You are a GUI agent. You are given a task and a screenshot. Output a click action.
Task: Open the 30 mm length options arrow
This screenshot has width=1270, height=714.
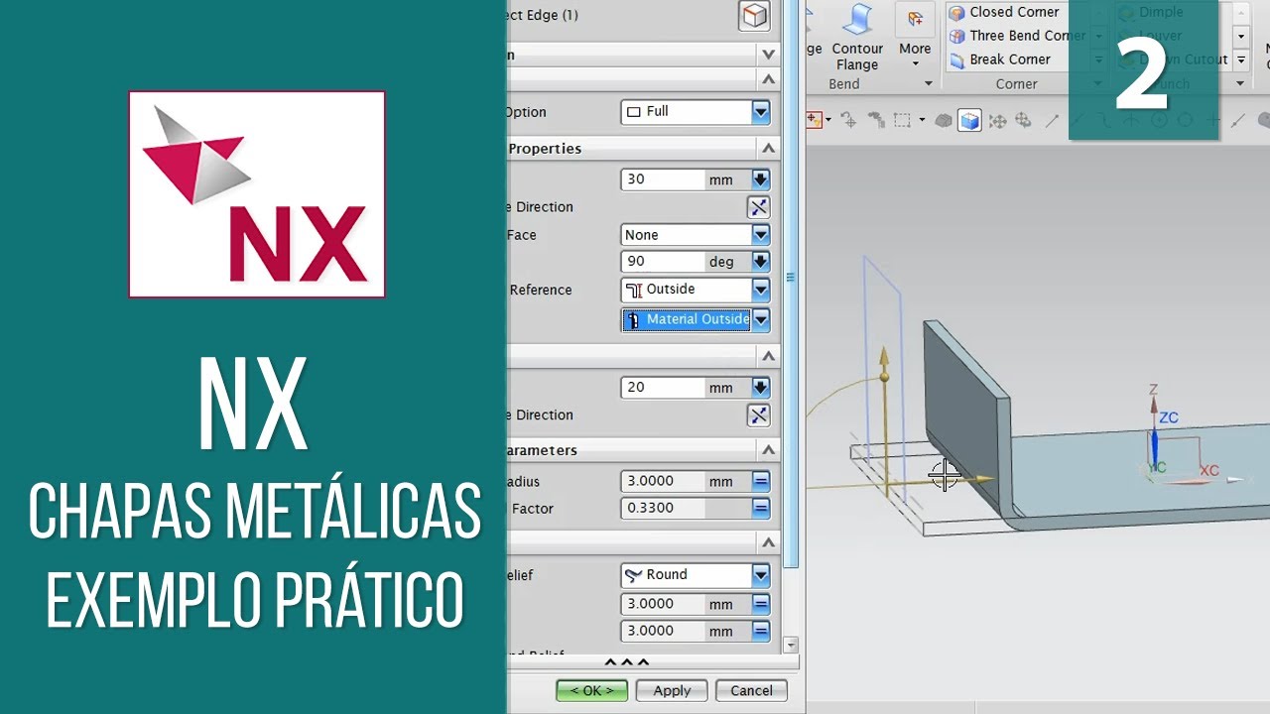click(x=761, y=179)
